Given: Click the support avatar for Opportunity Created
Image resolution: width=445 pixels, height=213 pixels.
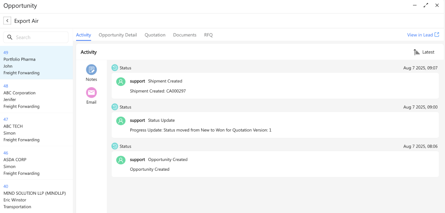Looking at the screenshot, I should point(121,160).
